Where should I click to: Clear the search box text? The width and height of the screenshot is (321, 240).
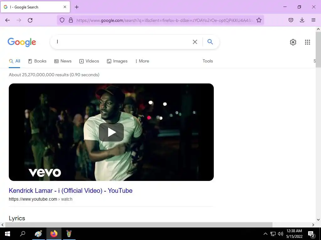[195, 42]
